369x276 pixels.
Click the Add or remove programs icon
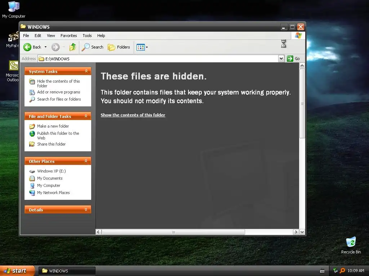(x=32, y=92)
